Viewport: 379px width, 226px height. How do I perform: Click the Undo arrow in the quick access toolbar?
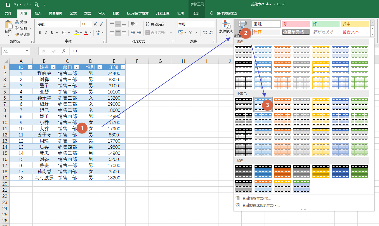(x=16, y=4)
